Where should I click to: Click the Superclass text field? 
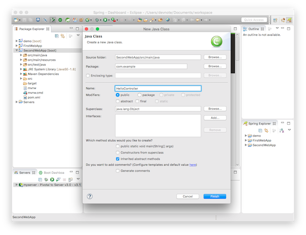point(158,109)
